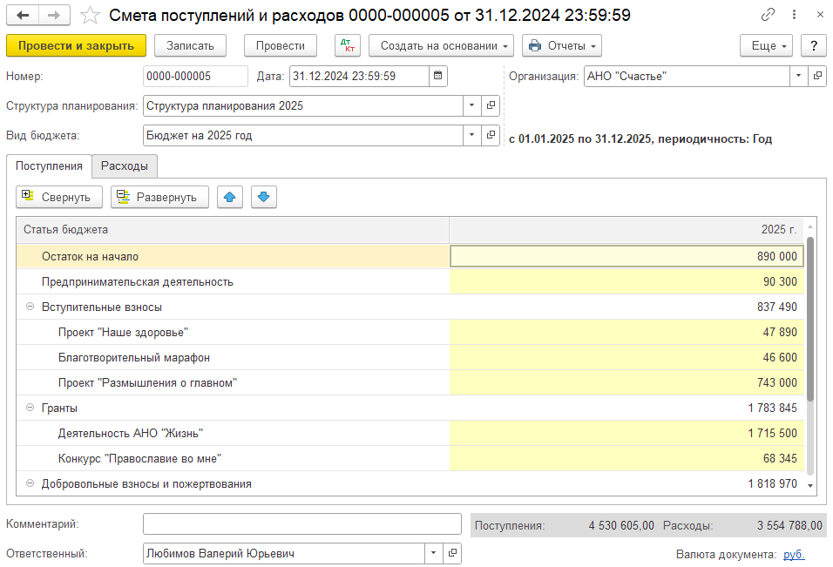Viewport: 833px width, 567px height.
Task: Open the Ответственный dropdown list
Action: click(x=434, y=554)
